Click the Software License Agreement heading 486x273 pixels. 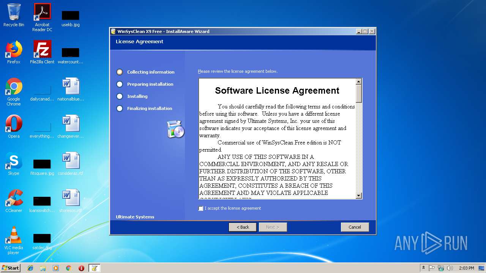[x=277, y=91]
